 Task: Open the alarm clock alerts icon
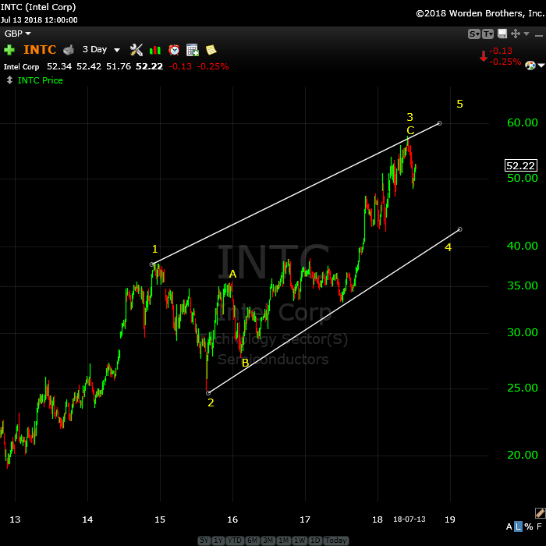(174, 50)
